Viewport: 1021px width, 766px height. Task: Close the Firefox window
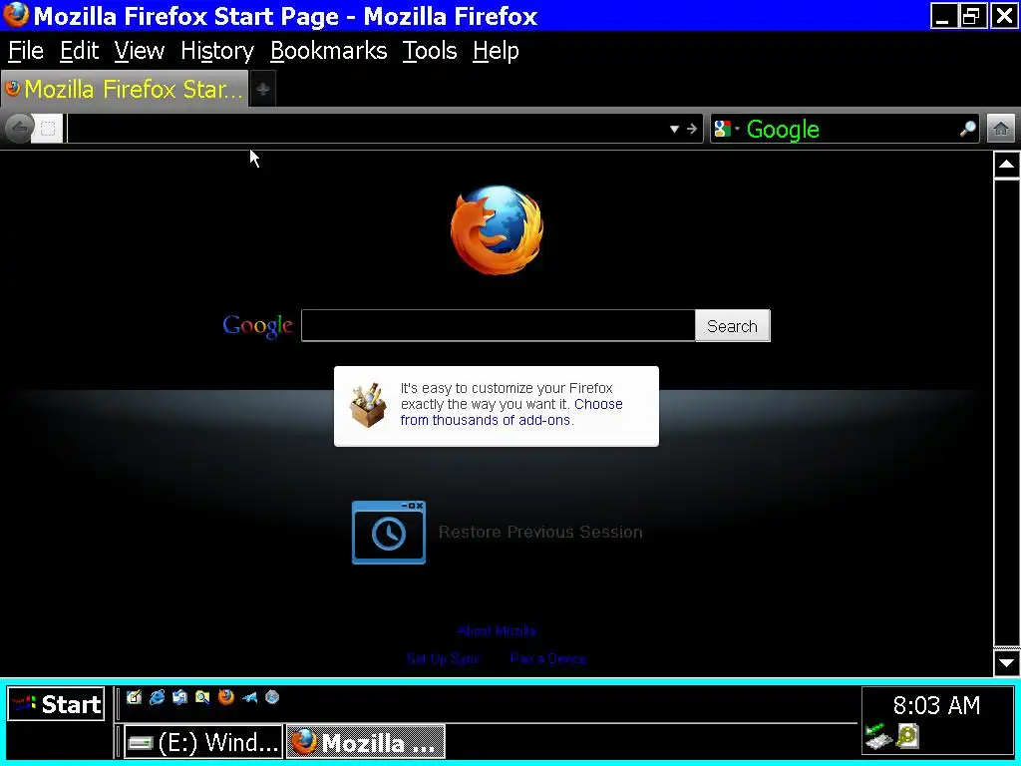(1003, 16)
